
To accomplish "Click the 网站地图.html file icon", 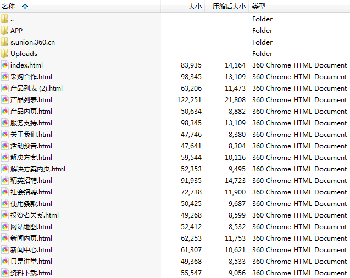I will pos(5,227).
